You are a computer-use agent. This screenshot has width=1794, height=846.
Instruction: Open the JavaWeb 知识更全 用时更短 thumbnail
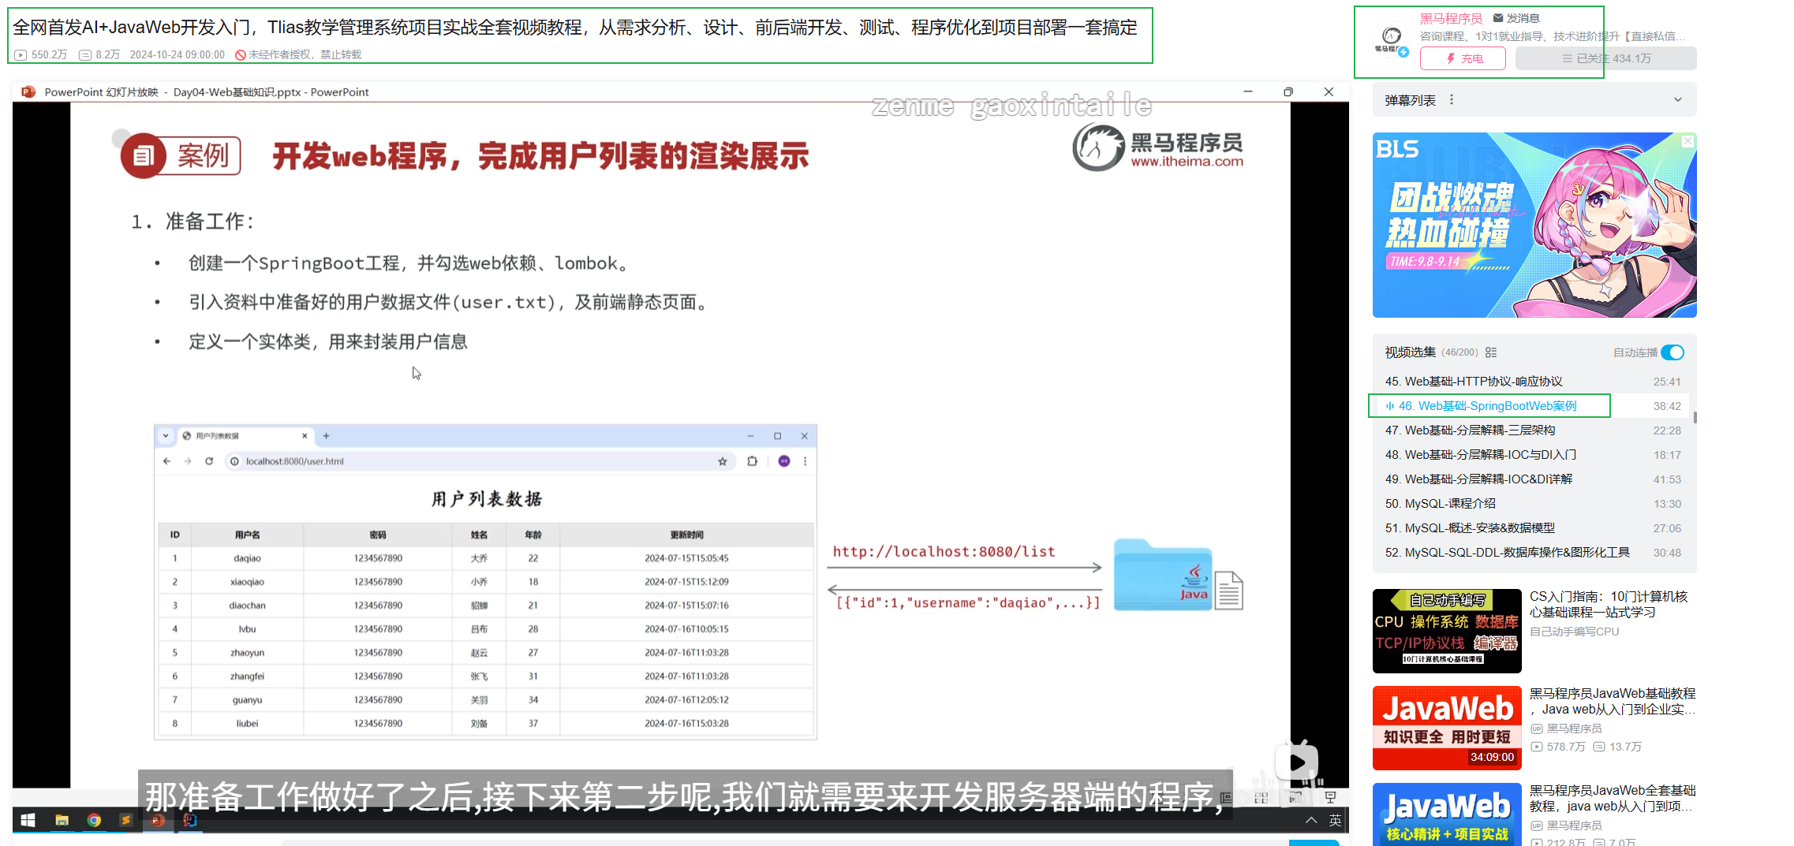coord(1447,728)
